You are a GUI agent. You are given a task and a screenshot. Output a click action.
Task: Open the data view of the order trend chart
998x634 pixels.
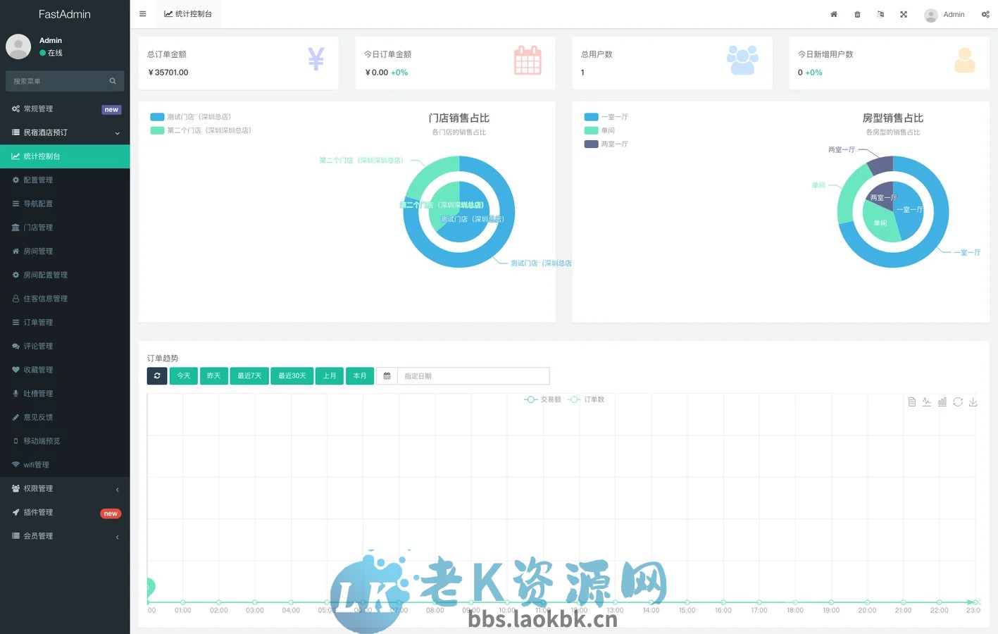[912, 402]
